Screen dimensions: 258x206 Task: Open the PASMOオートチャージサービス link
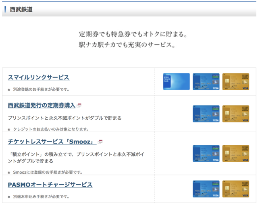(50, 185)
